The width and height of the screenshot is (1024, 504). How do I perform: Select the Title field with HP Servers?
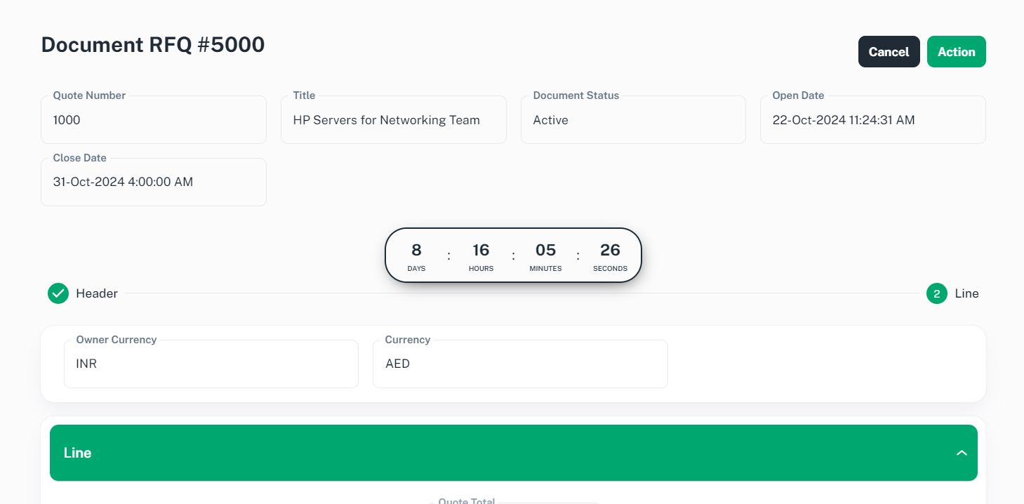pyautogui.click(x=393, y=120)
